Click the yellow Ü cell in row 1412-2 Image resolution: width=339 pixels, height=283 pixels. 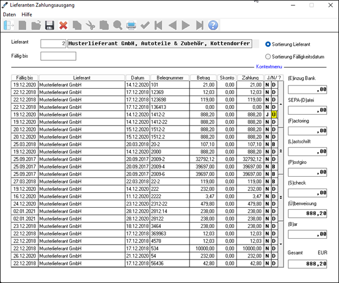click(274, 115)
